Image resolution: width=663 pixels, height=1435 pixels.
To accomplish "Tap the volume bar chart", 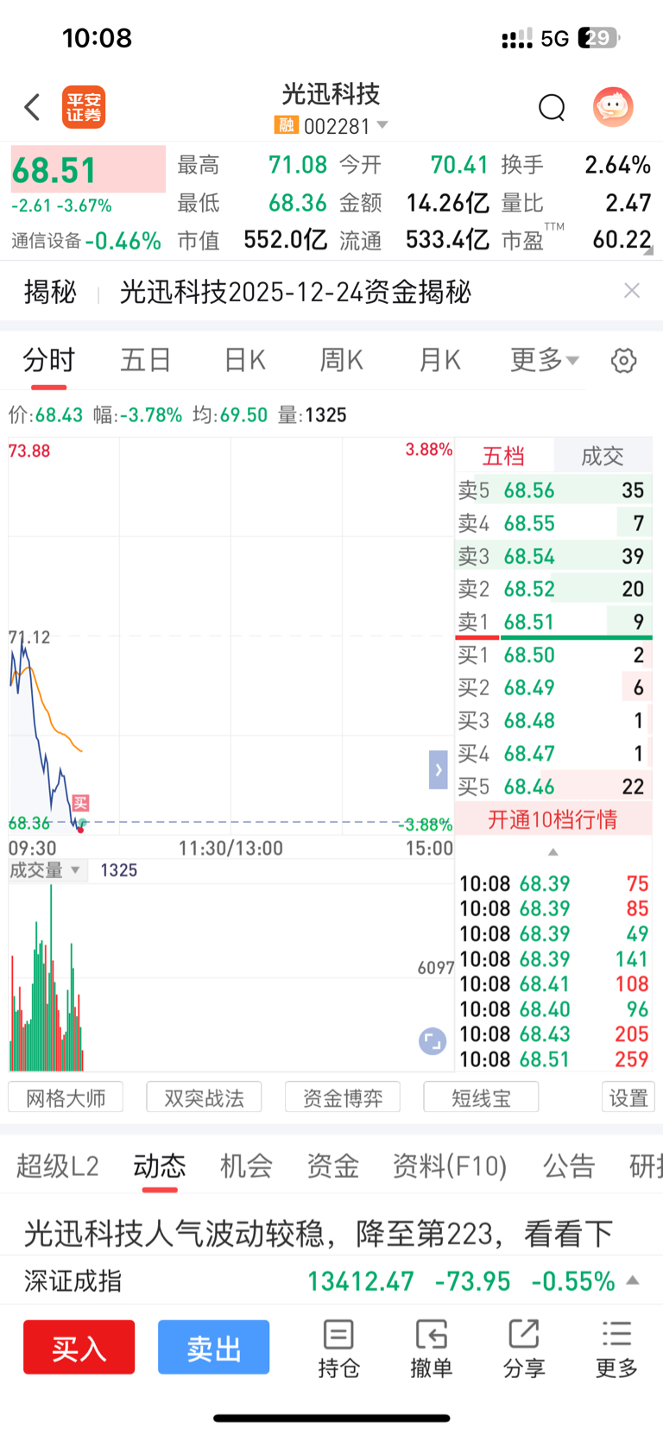I will 230,977.
